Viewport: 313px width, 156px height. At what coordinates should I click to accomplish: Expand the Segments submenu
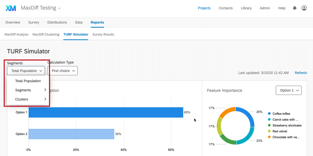(x=30, y=90)
